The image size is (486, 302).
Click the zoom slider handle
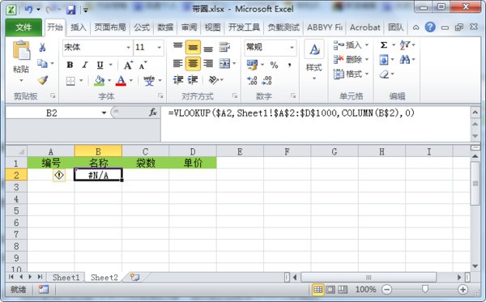click(x=425, y=289)
